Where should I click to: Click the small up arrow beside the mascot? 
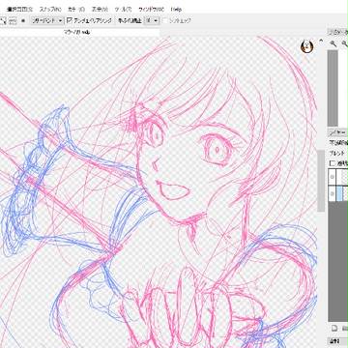321,41
